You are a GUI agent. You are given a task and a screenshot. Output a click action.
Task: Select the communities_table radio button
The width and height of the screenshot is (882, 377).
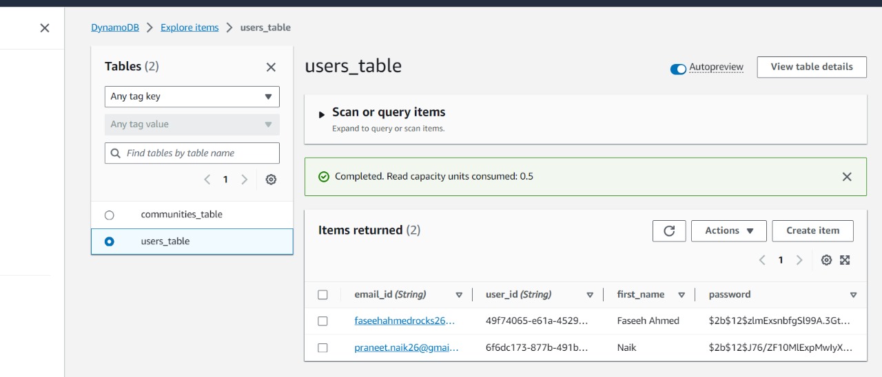(109, 215)
